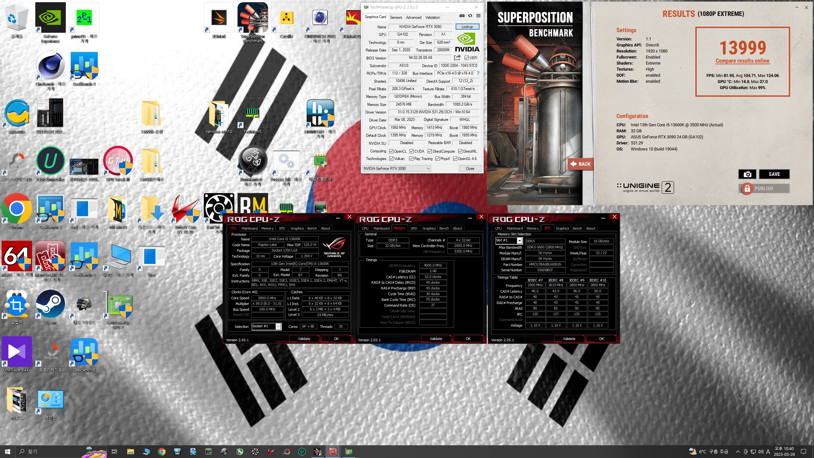The width and height of the screenshot is (814, 458).
Task: Open Task View on taskbar
Action: coord(114,452)
